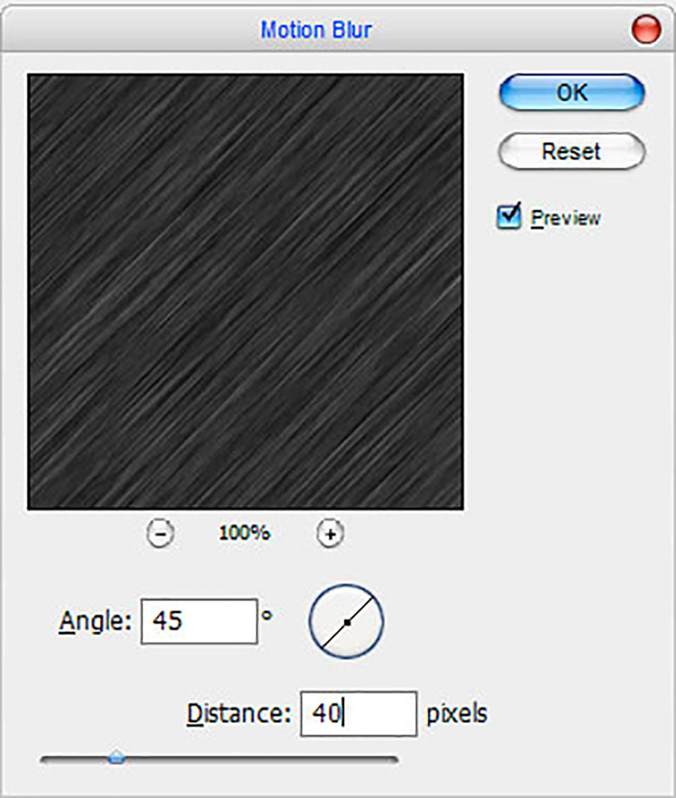
Task: Click the center dot of angle dial
Action: tap(347, 622)
